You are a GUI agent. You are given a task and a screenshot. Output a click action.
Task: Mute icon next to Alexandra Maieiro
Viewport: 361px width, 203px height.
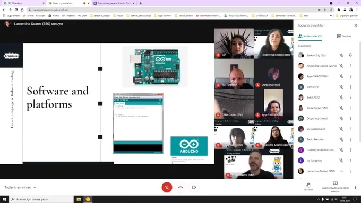(341, 66)
